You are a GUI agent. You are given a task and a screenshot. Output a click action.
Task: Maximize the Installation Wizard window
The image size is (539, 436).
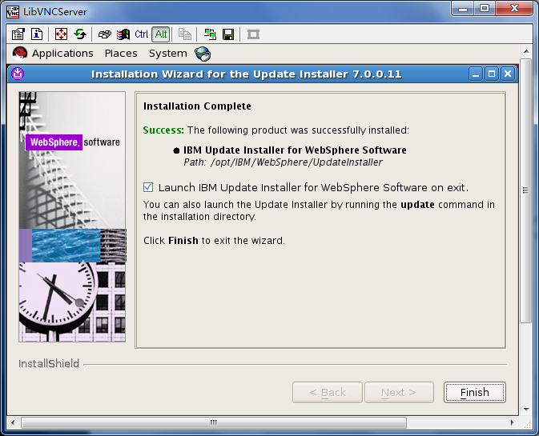coord(492,74)
